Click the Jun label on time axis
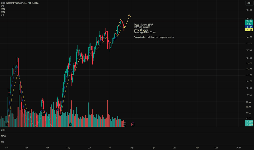Screen dimensions: 254x150 [89, 148]
